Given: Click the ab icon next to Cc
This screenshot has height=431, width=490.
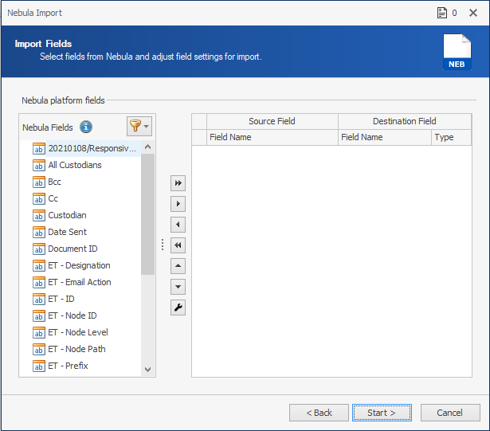Looking at the screenshot, I should tap(39, 198).
